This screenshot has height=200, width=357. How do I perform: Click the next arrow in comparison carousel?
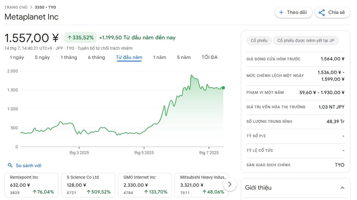pyautogui.click(x=230, y=185)
